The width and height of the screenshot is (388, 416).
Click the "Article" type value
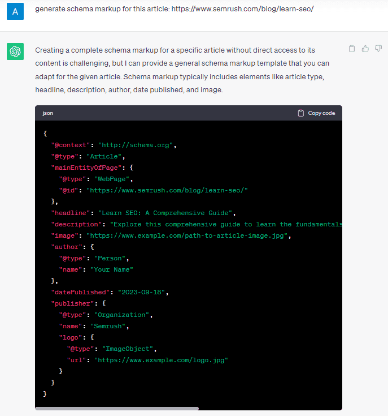coord(104,157)
